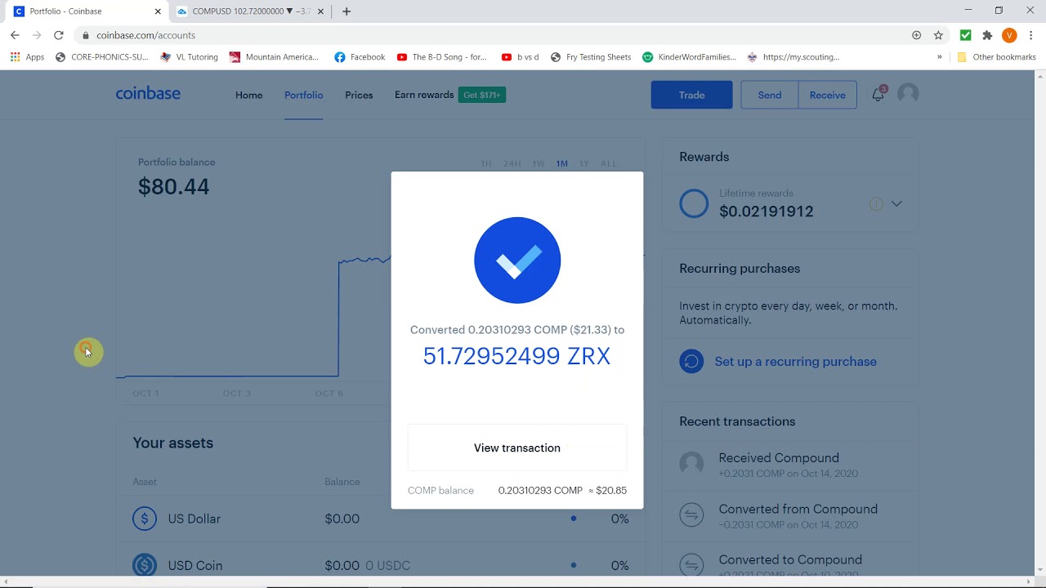Show more bookmarks with the double chevron
Screen dimensions: 1046x588
[x=939, y=57]
